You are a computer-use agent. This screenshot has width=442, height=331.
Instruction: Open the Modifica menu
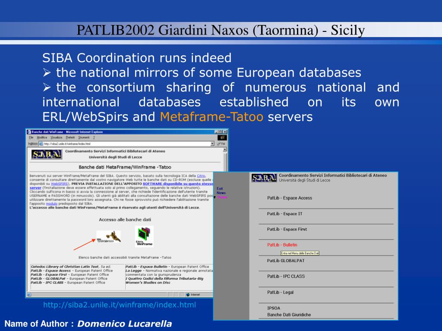[x=42, y=137]
